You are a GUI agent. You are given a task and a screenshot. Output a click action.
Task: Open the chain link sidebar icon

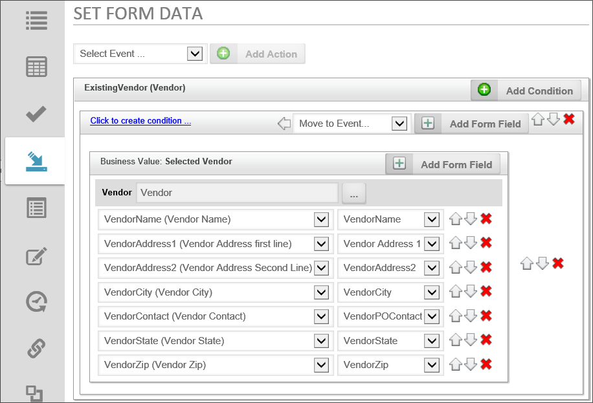coord(36,349)
